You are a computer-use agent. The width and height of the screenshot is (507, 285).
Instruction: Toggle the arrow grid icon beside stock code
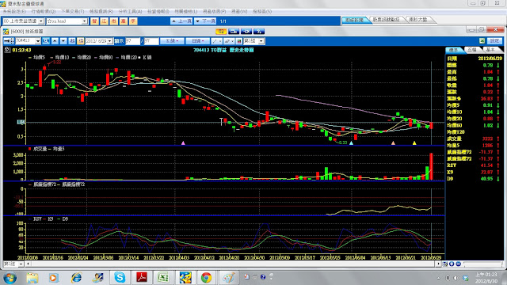(x=9, y=41)
